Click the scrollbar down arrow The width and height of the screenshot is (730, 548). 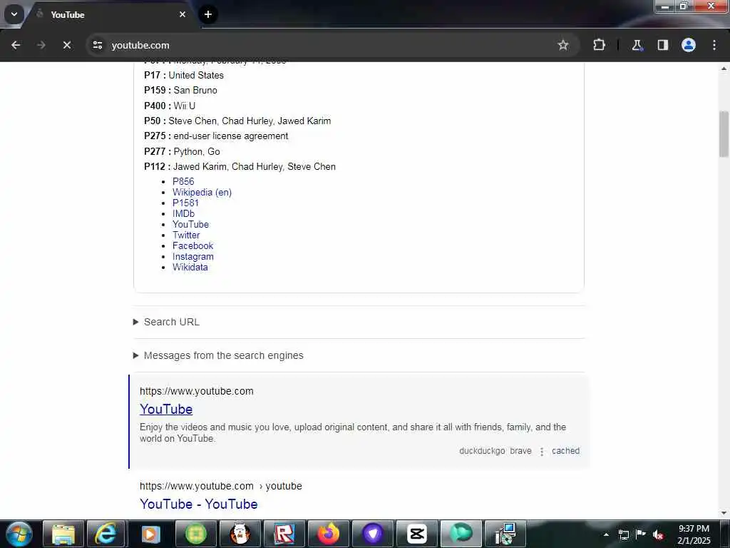point(724,514)
